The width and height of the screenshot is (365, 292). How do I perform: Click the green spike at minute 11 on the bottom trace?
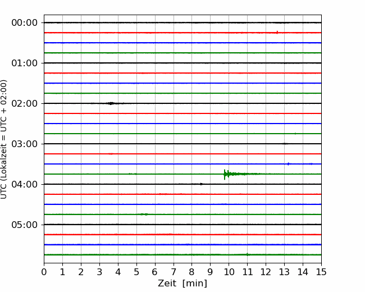[248, 254]
